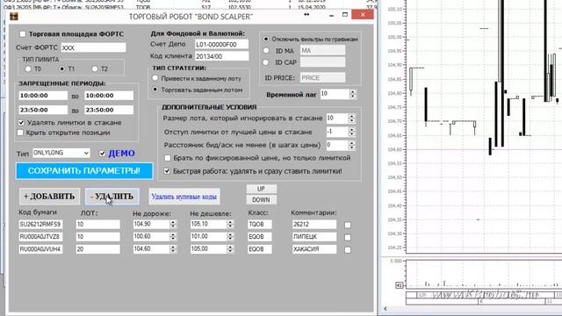Click comment field ЛИПЕЦК
The image size is (562, 316).
coord(314,237)
